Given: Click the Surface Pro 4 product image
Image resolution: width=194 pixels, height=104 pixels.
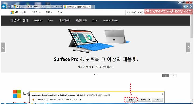Looking at the screenshot, I should [99, 41].
